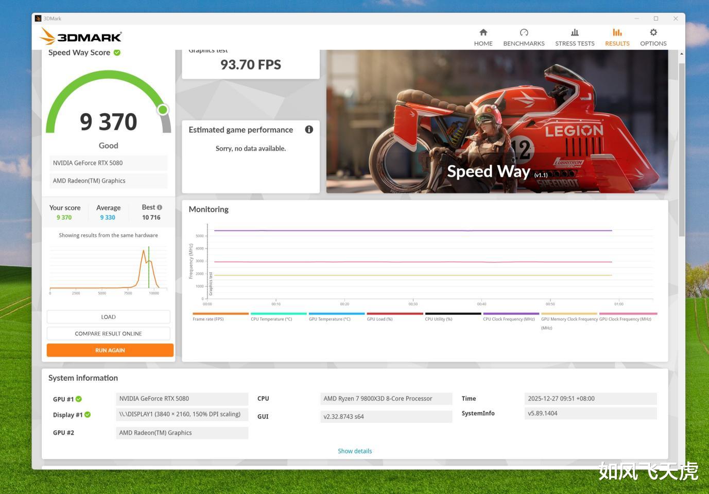Screen dimensions: 709x494
Task: Click the scrollbar up arrow
Action: [x=682, y=54]
